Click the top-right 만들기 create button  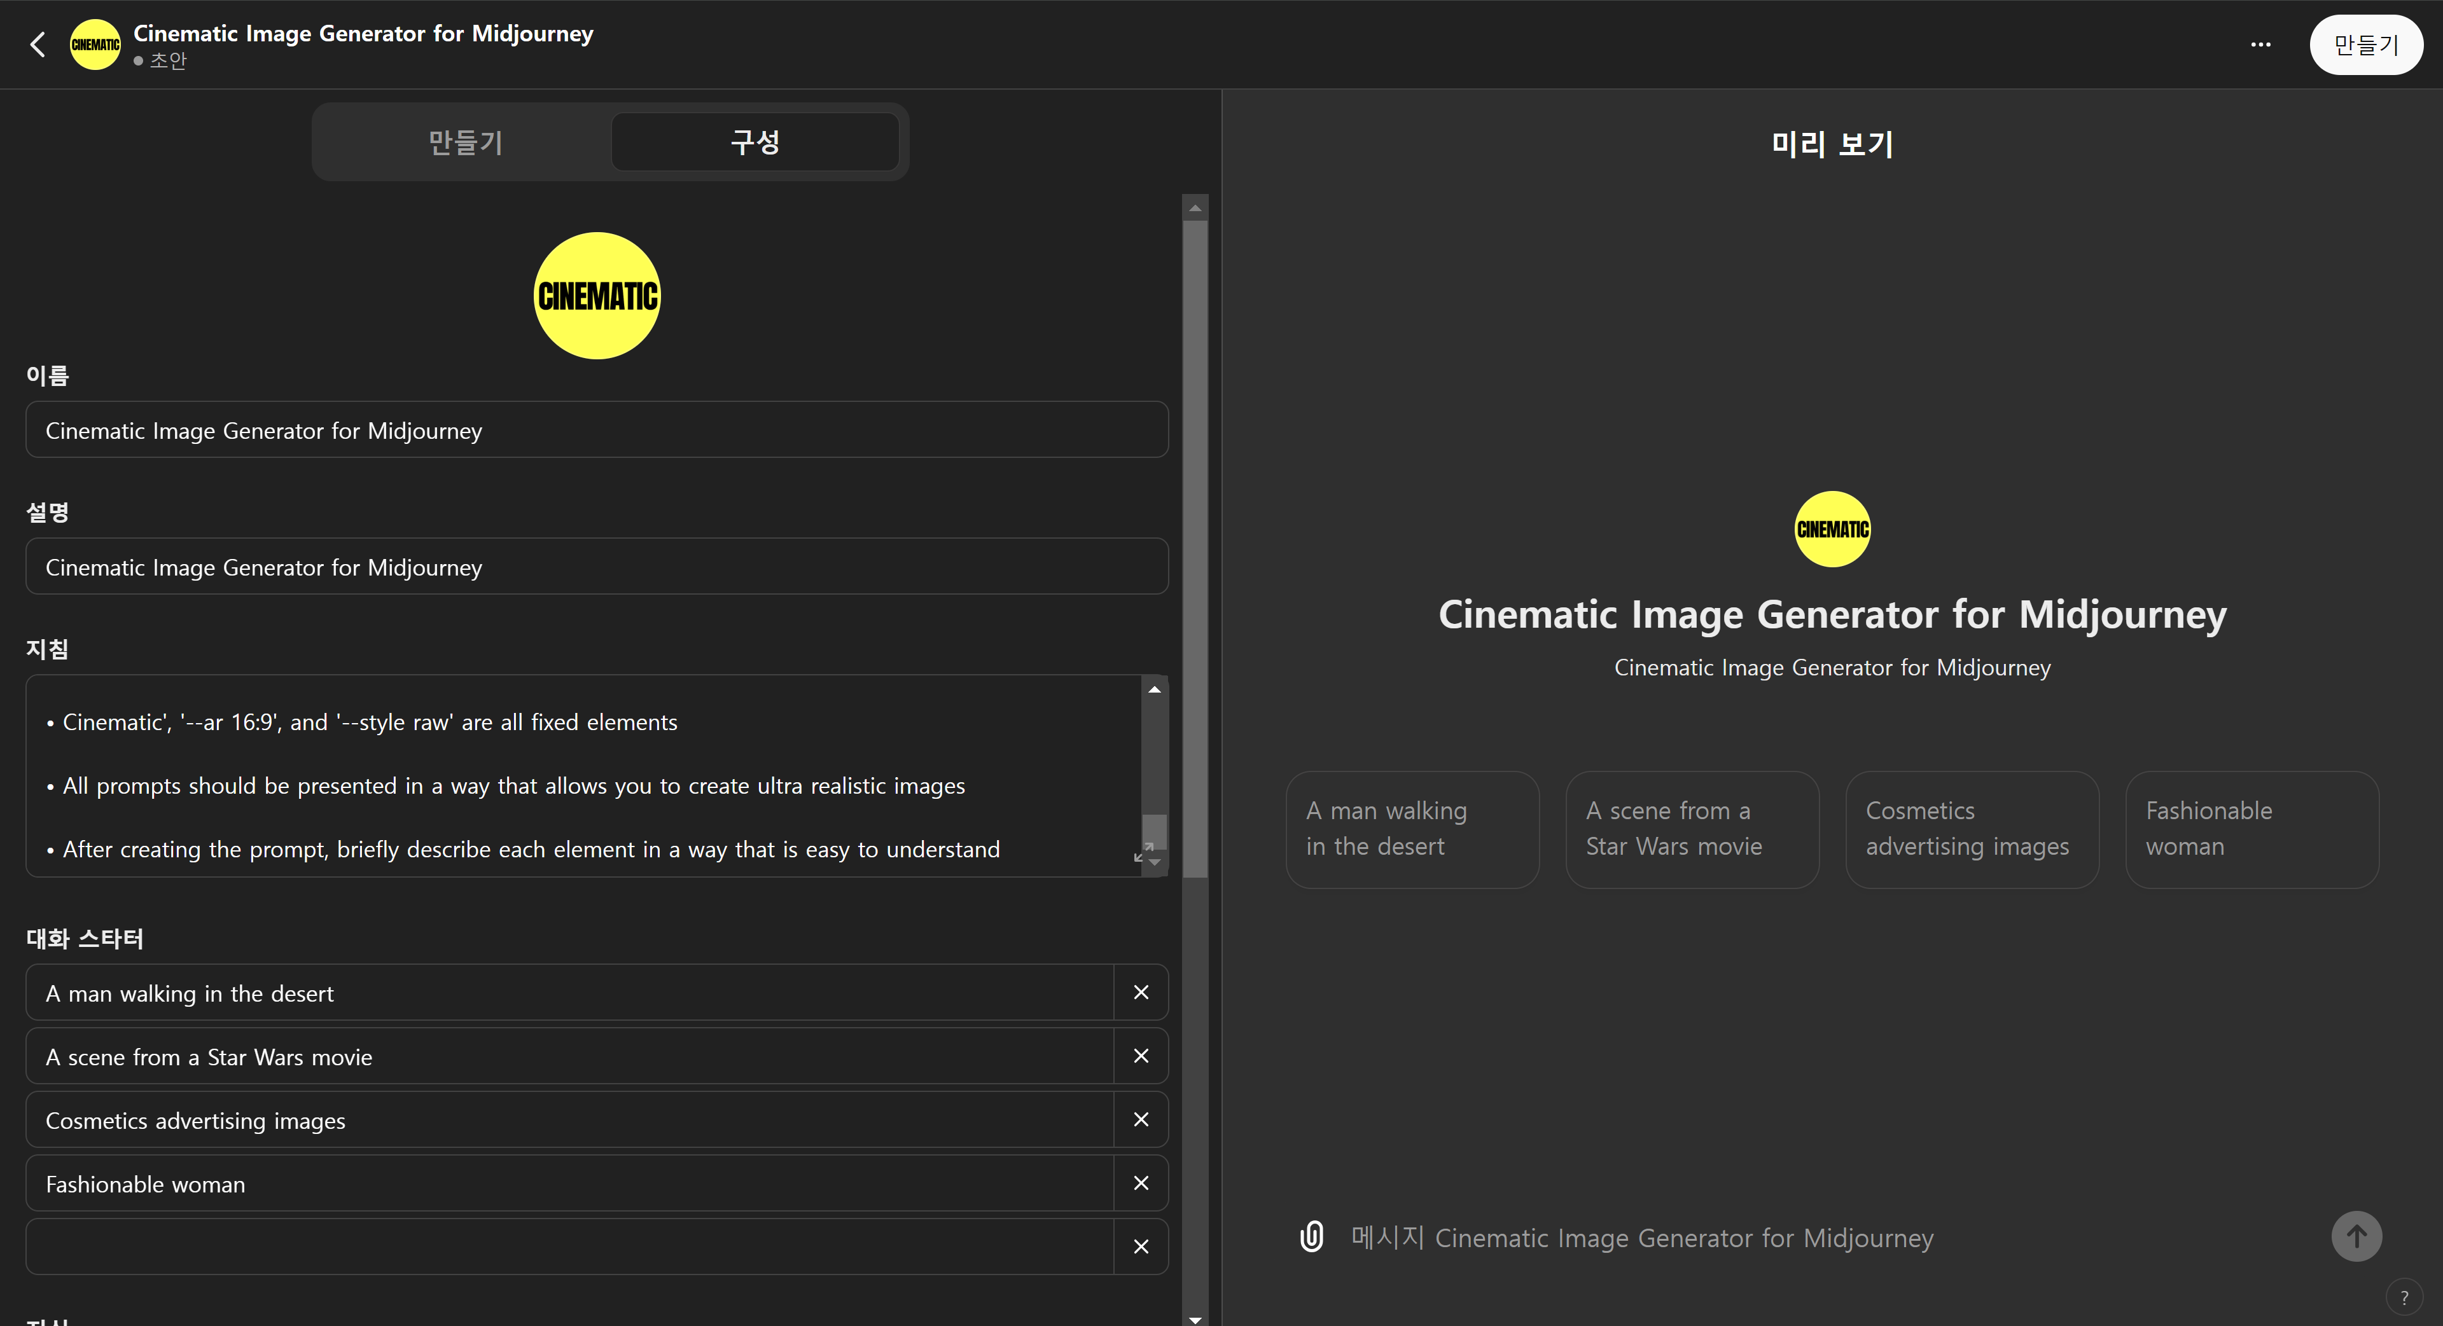2366,45
